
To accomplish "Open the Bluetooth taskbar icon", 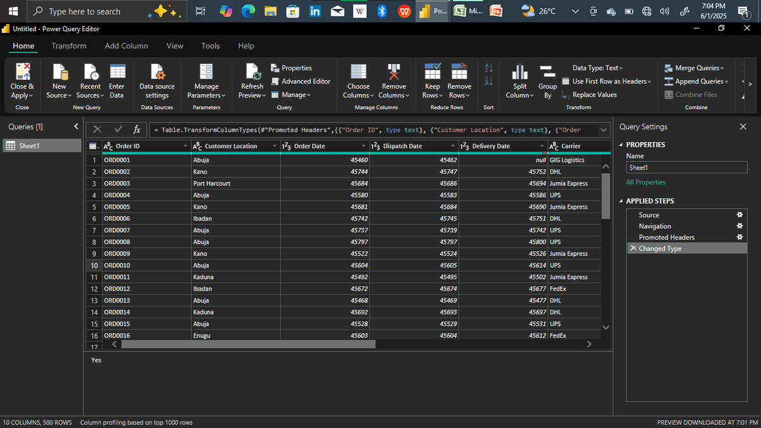I will (x=382, y=11).
